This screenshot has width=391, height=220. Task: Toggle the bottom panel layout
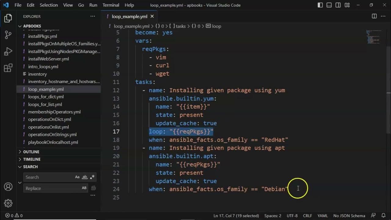[x=329, y=5]
